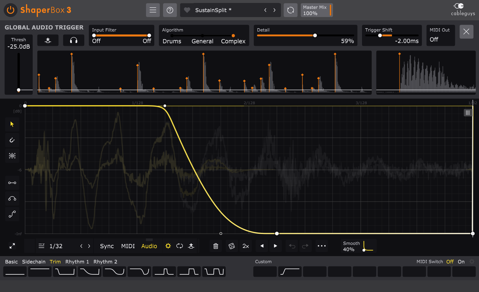Switch trigger mode to MIDI
Viewport: 479px width, 292px height.
128,246
